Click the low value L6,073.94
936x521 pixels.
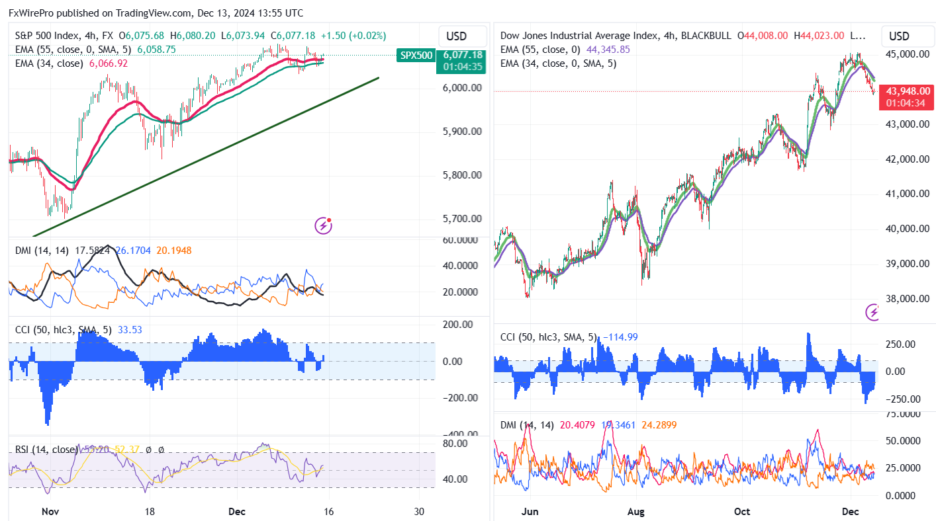[244, 36]
